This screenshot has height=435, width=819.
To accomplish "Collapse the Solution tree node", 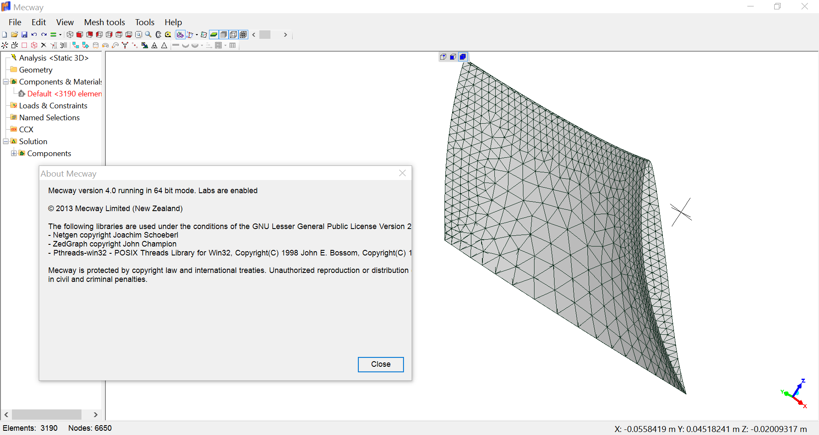I will click(x=6, y=141).
